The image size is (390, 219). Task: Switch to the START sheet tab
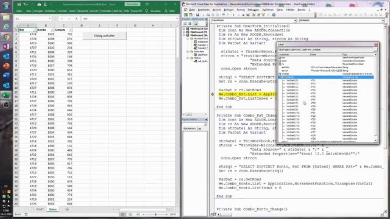click(x=40, y=209)
